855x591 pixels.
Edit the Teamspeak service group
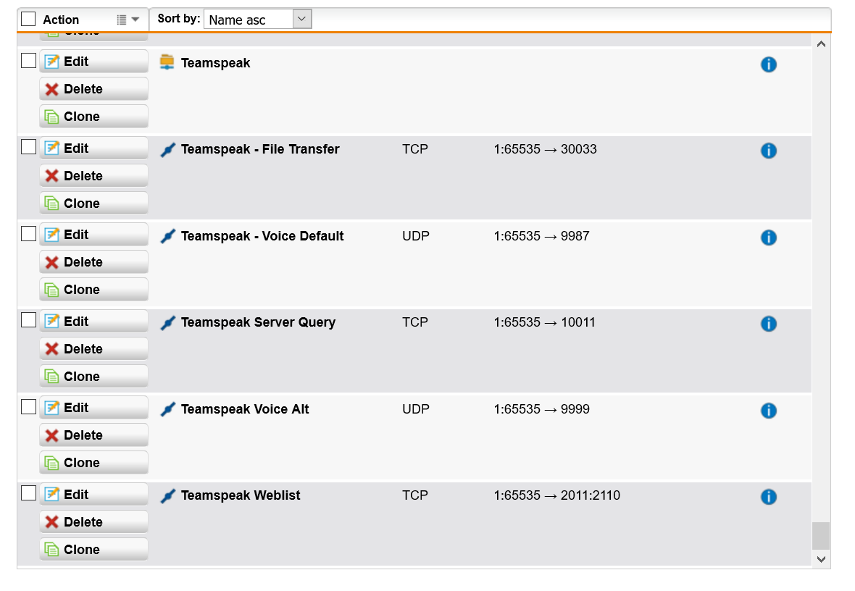coord(93,61)
